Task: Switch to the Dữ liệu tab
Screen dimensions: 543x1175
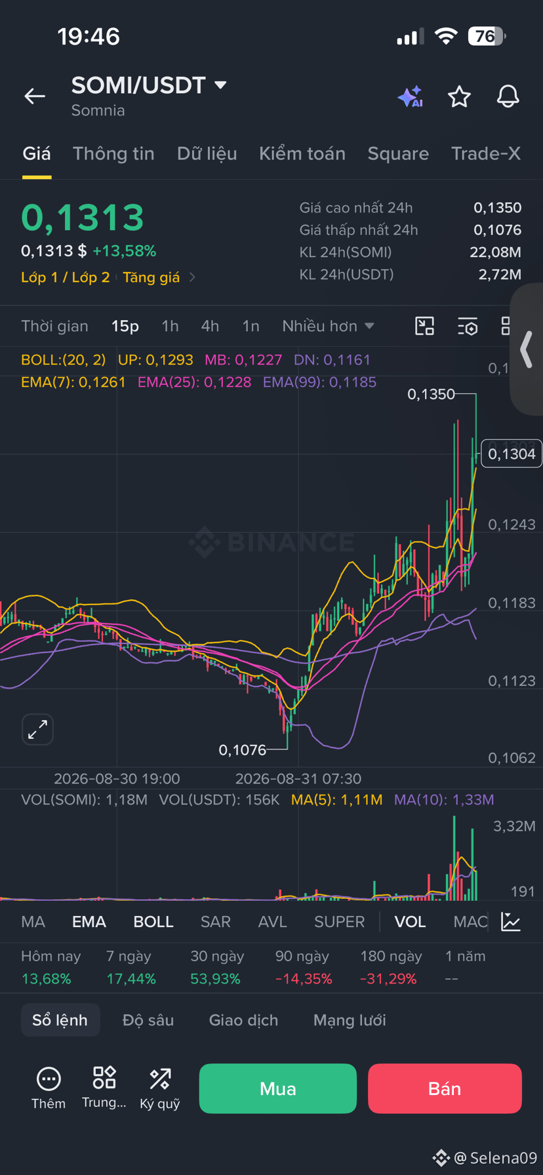Action: 207,154
